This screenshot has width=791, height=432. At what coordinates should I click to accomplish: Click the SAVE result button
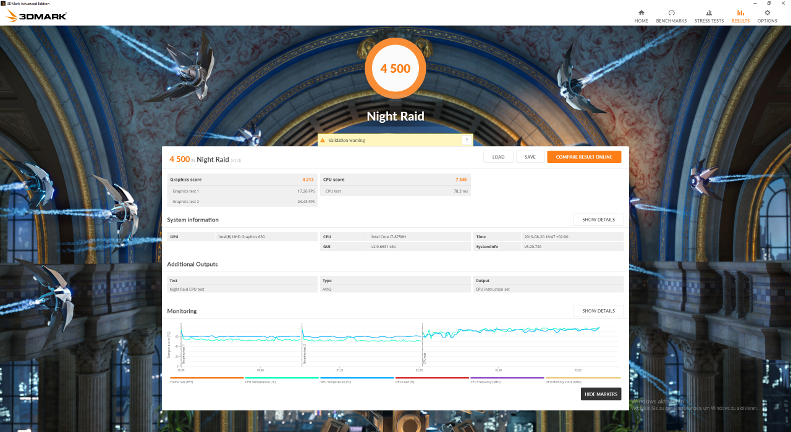pyautogui.click(x=530, y=157)
